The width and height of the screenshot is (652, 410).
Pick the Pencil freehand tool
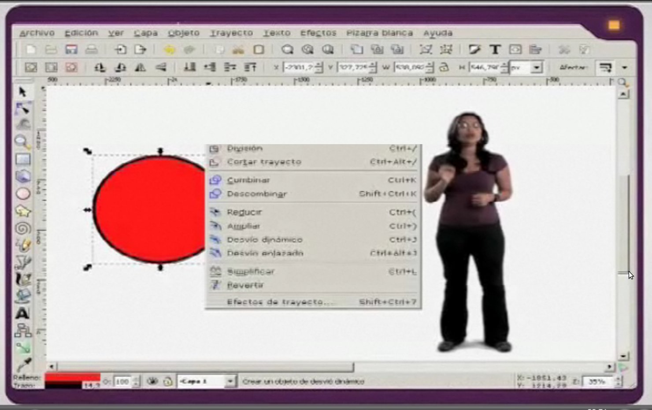[x=23, y=245]
